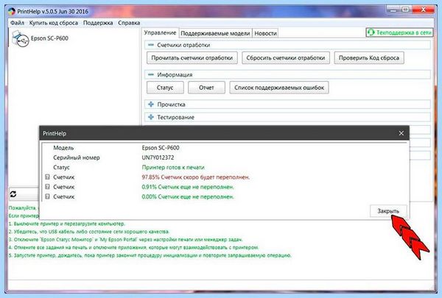Open Список поддерживаемых ошибок
Image resolution: width=442 pixels, height=298 pixels.
279,88
